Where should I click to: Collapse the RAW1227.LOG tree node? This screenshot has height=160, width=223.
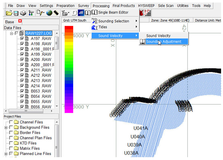11,34
